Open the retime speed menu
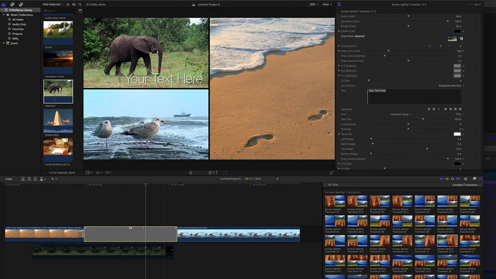Image resolution: width=496 pixels, height=279 pixels. pyautogui.click(x=108, y=172)
